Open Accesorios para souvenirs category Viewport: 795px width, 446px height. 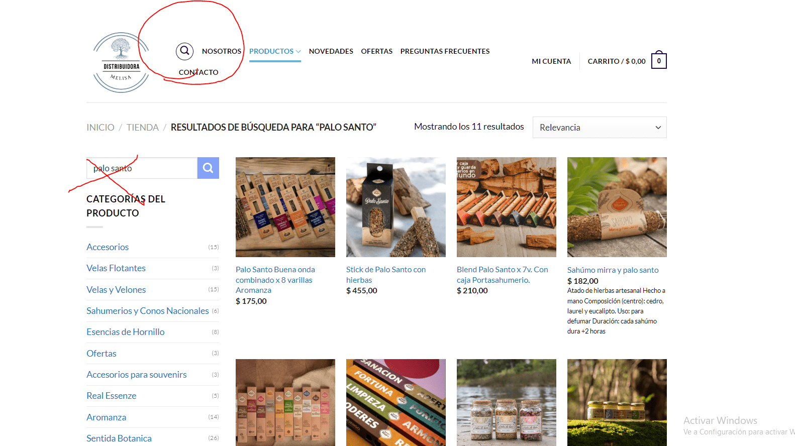coord(137,375)
